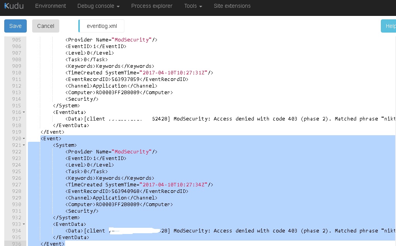This screenshot has height=246, width=396.
Task: Cancel editing the file
Action: tap(46, 26)
